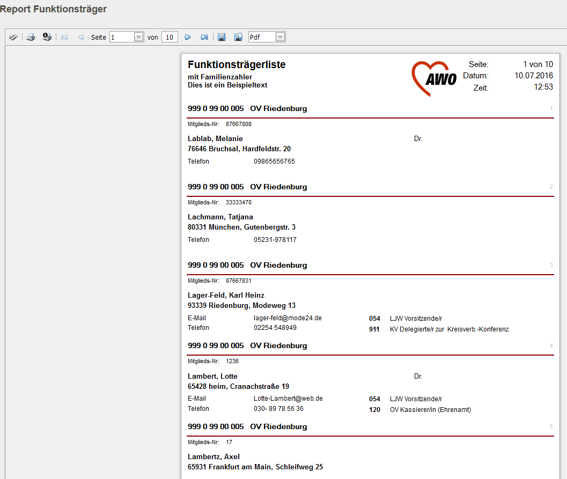The height and width of the screenshot is (479, 567).
Task: Click subtitle mit Familienzahler
Action: 220,77
